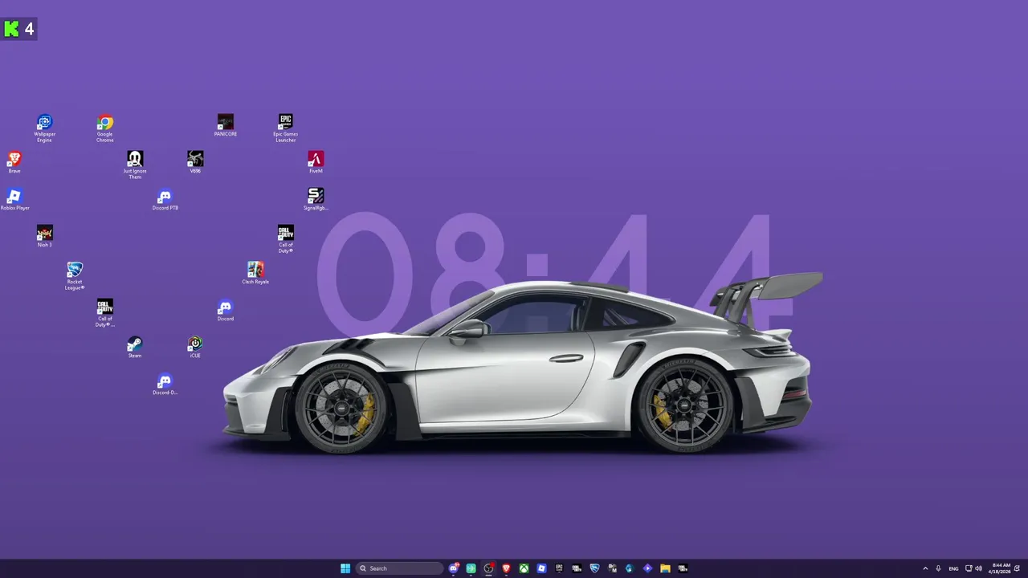Screen dimensions: 1028x578
Task: Select the PANICORE desktop shortcut
Action: point(226,125)
